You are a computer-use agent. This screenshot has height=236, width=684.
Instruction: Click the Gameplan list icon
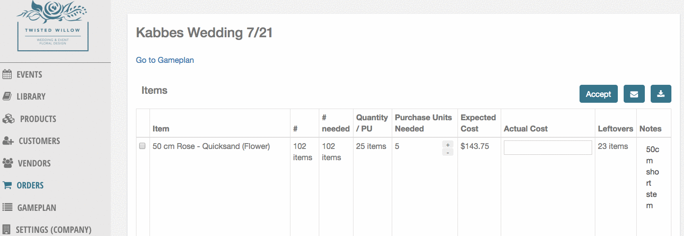[7, 207]
